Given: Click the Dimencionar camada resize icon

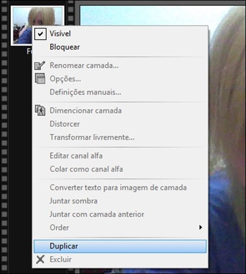Looking at the screenshot, I should 40,110.
